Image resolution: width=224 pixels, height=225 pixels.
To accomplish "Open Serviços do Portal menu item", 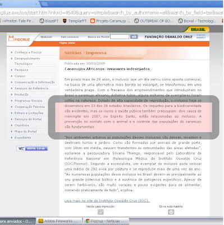I will [x=28, y=119].
